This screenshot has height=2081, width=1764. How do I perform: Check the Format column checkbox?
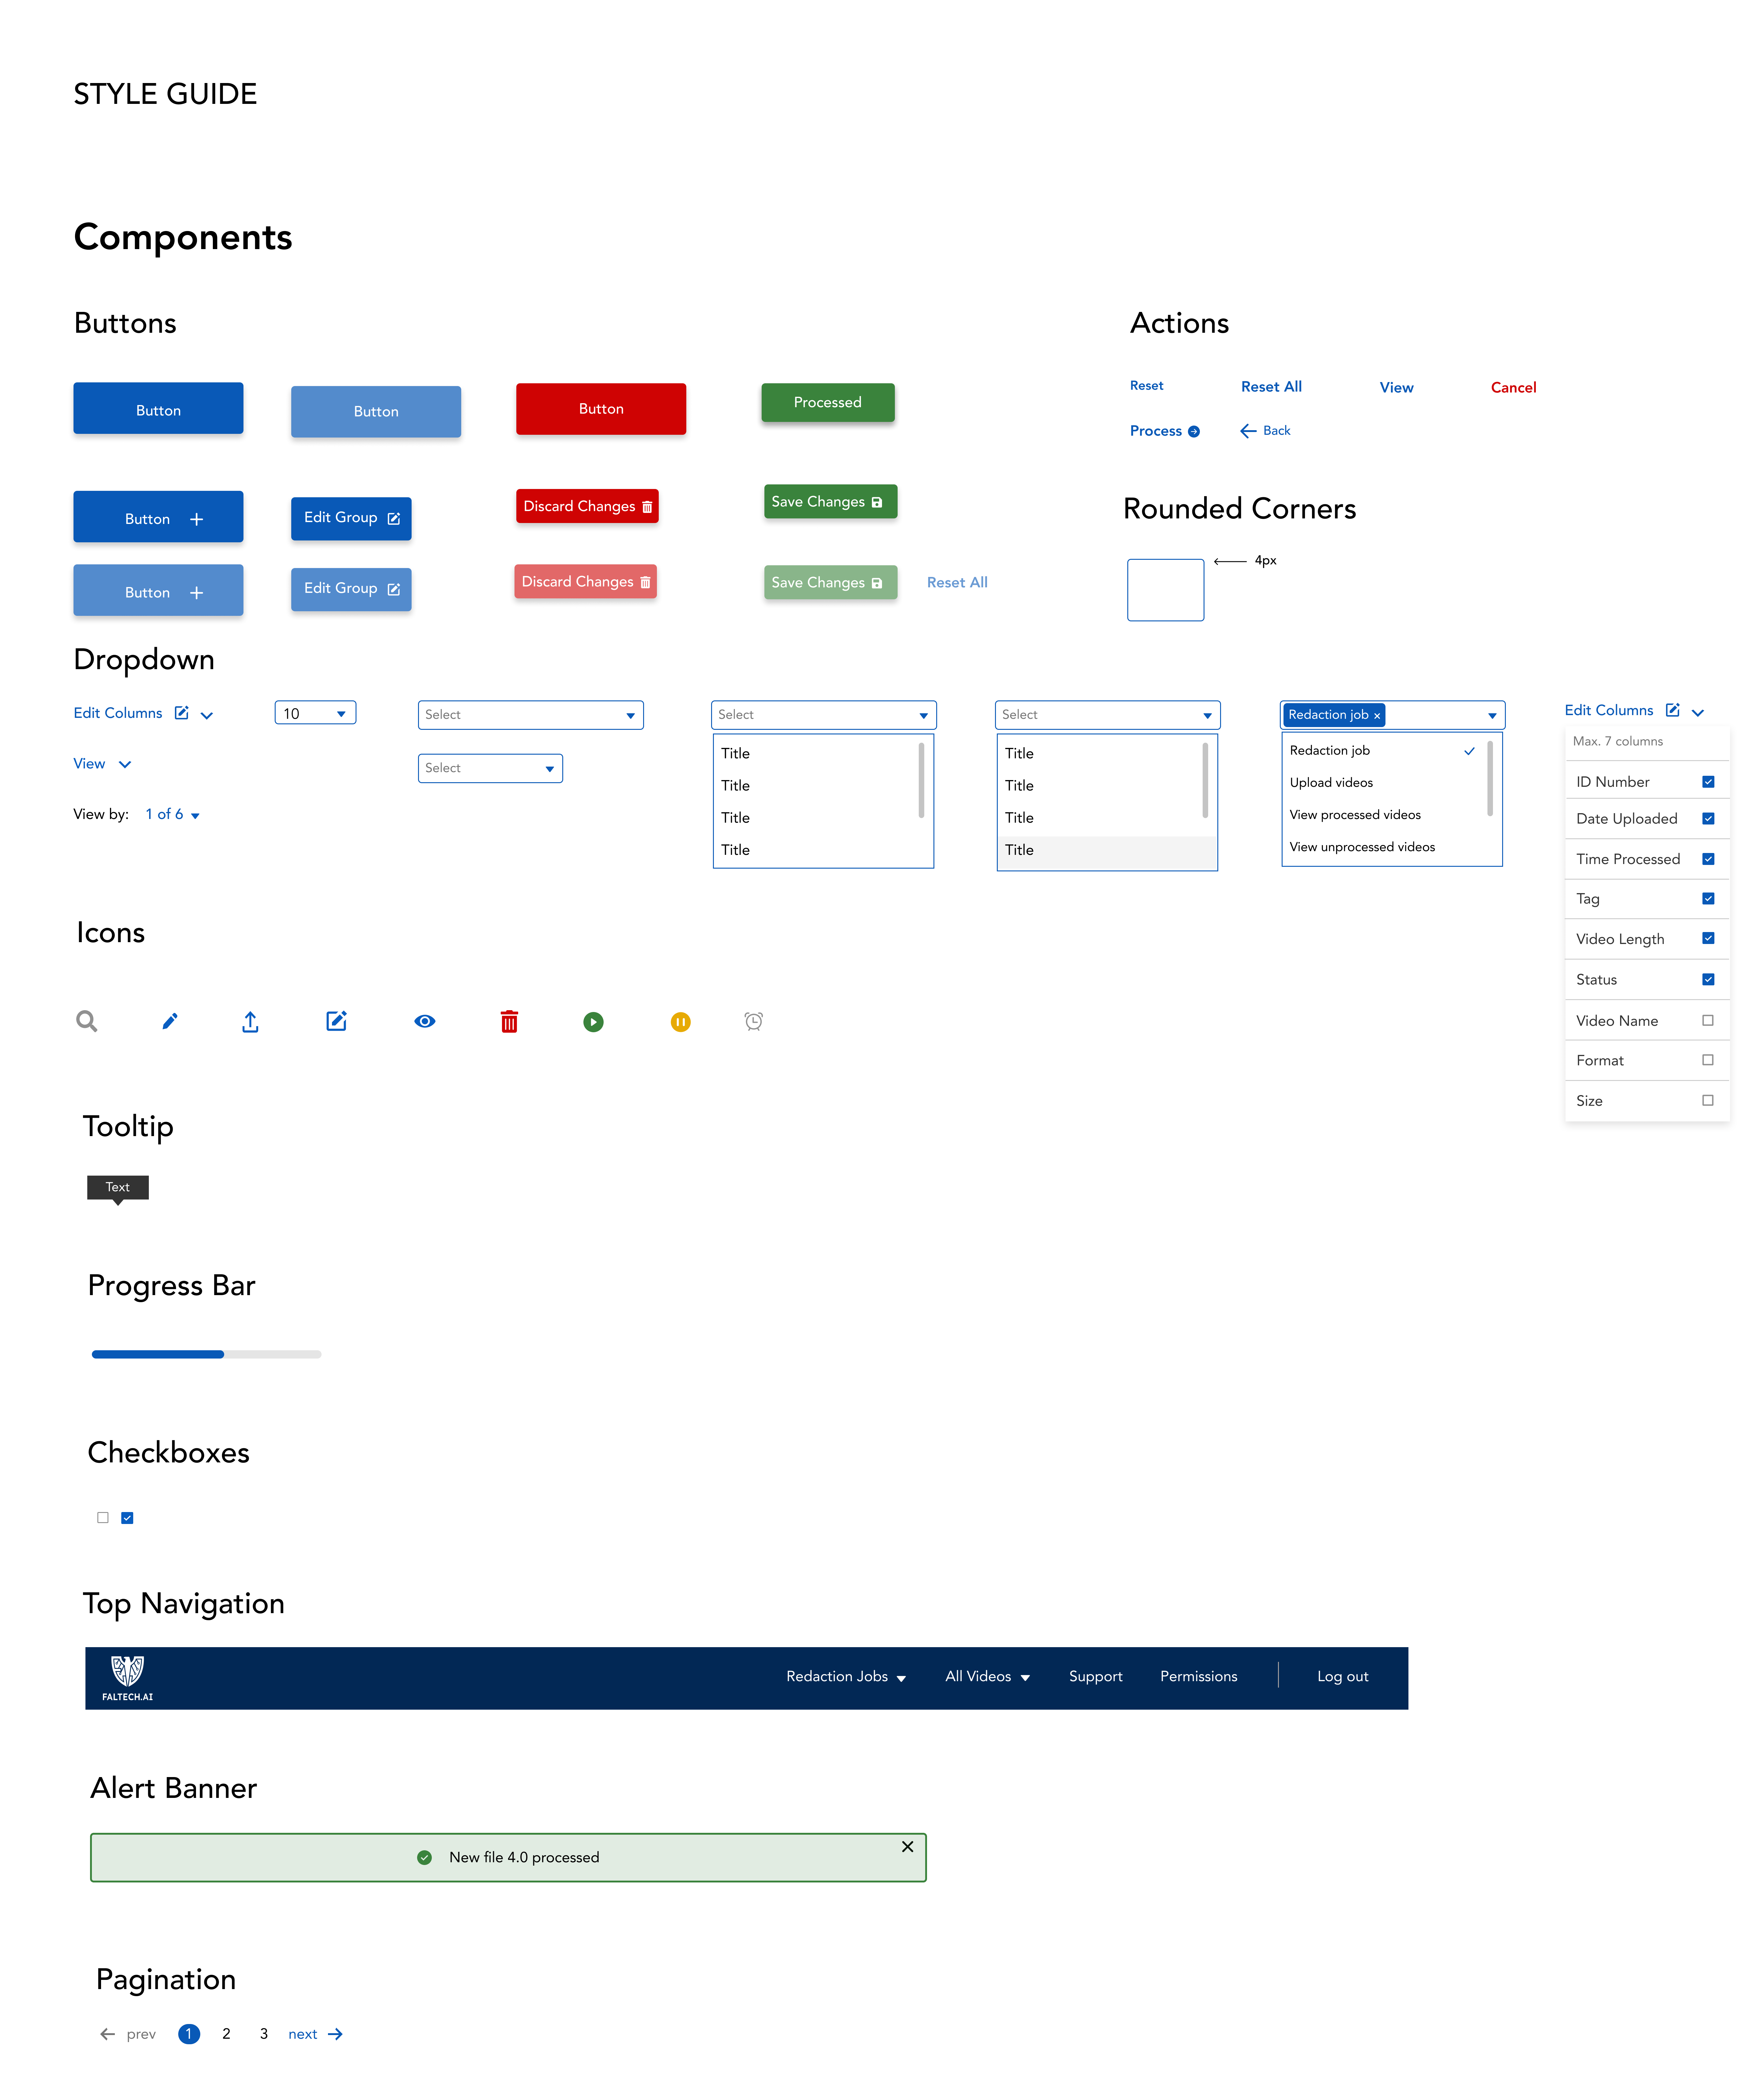1708,1059
